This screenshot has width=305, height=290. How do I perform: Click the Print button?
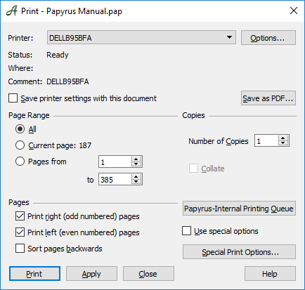click(x=34, y=273)
